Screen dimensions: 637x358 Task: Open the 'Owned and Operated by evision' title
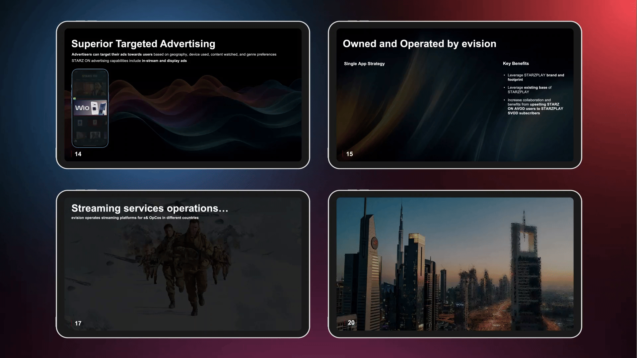[x=419, y=44]
